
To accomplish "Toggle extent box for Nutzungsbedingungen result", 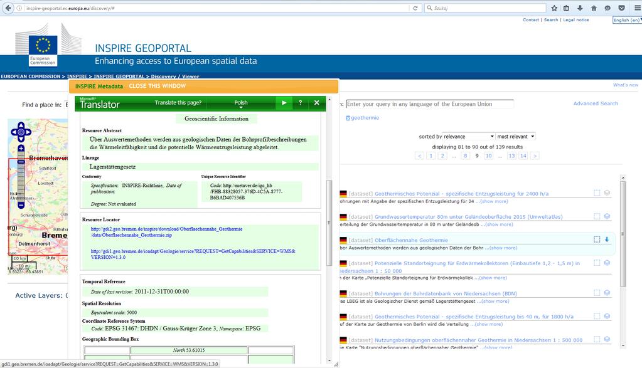I will (x=597, y=339).
